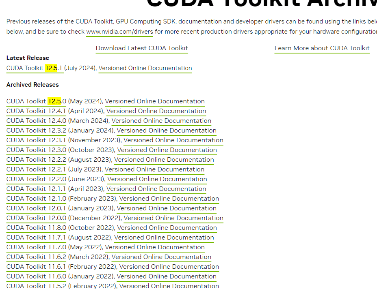
Task: Open the CUDA Toolkit 12.2.1 link
Action: click(36, 169)
